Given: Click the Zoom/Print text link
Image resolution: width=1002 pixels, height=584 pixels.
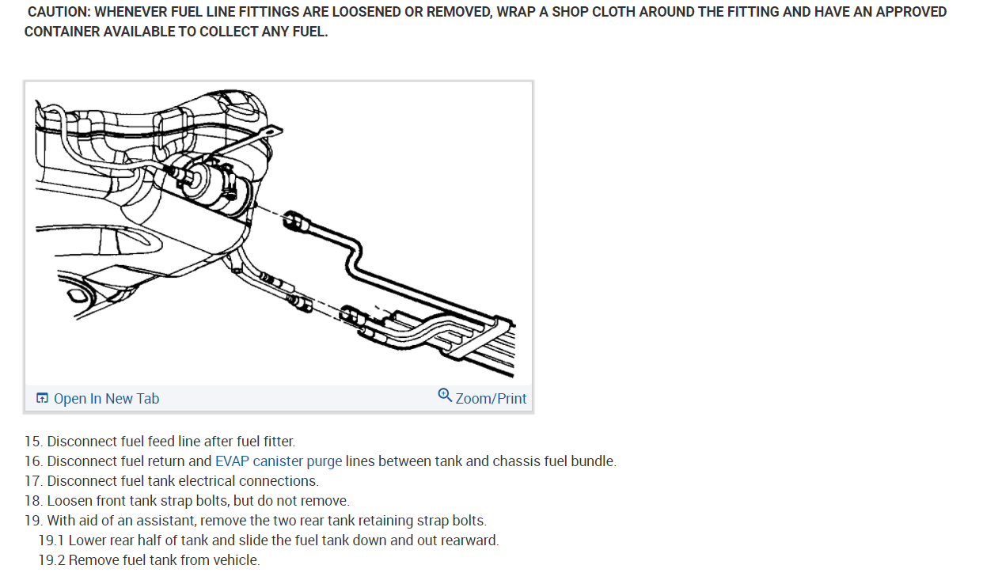Looking at the screenshot, I should 491,399.
